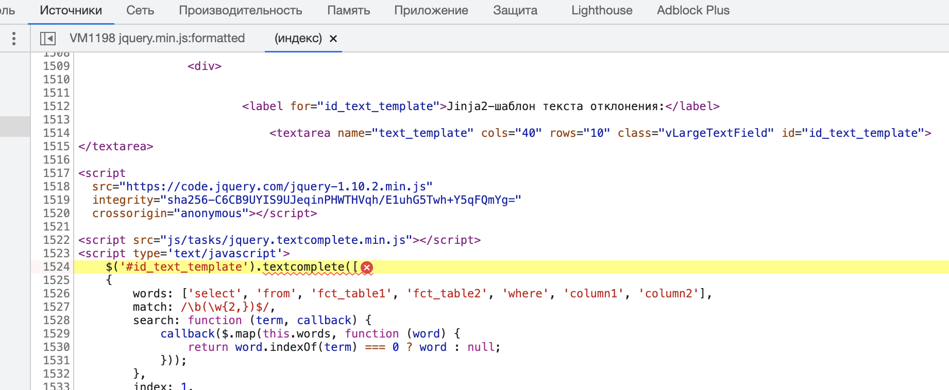Screen dimensions: 949x390
Task: Close the (индекс) file tab
Action: click(333, 38)
